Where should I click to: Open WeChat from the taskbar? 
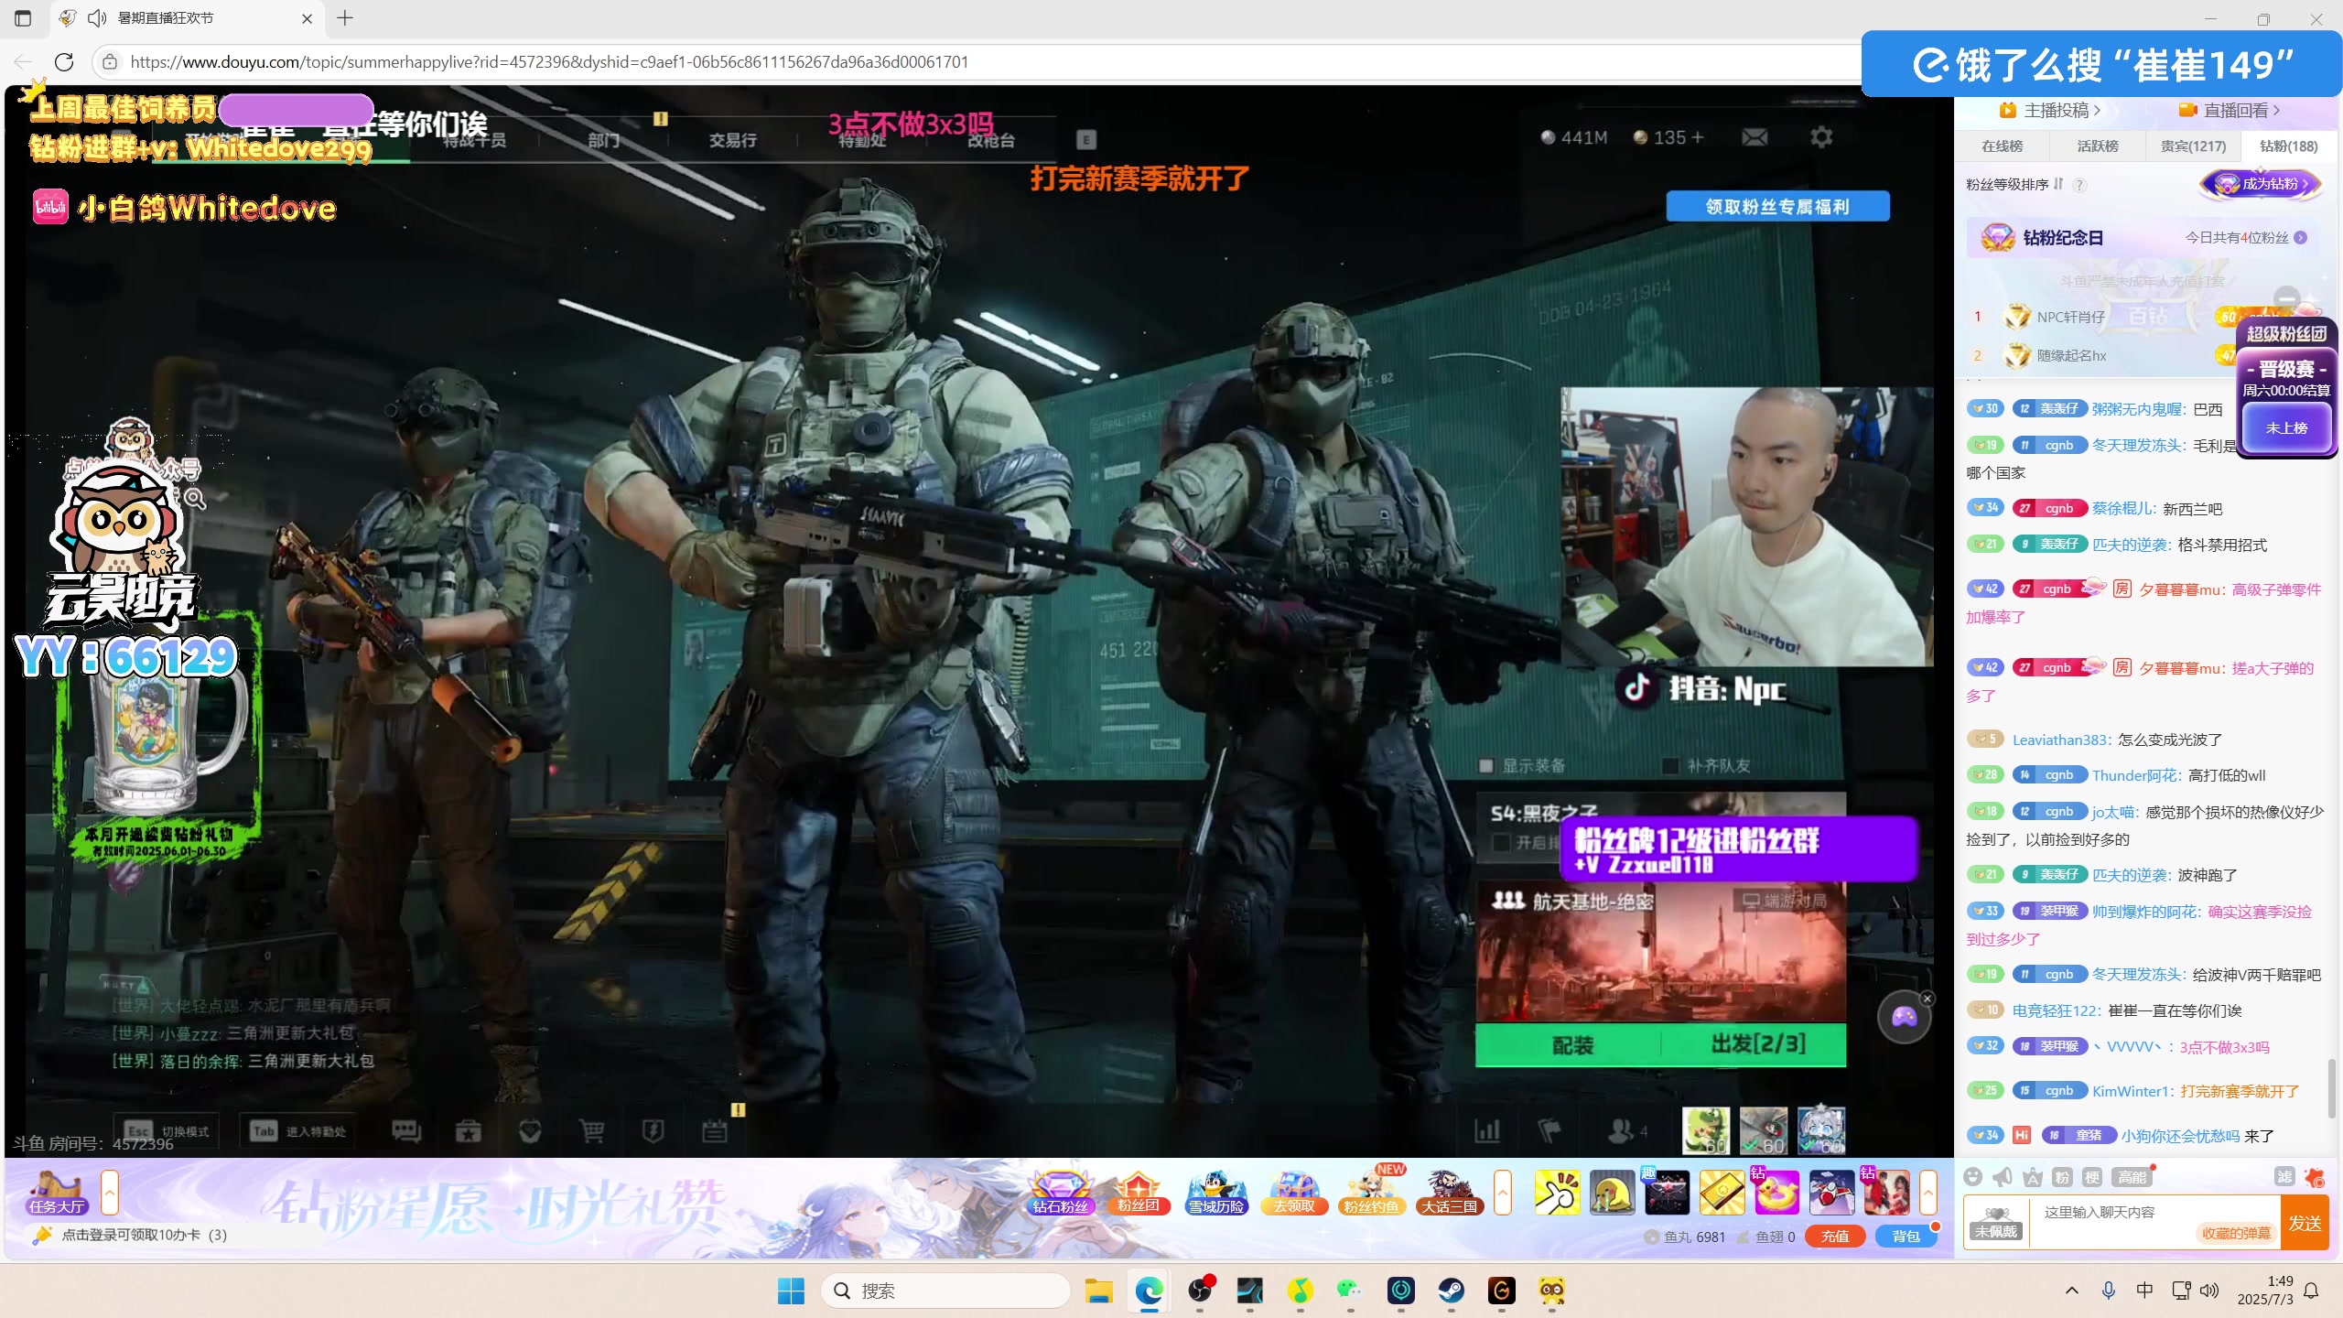click(1350, 1291)
